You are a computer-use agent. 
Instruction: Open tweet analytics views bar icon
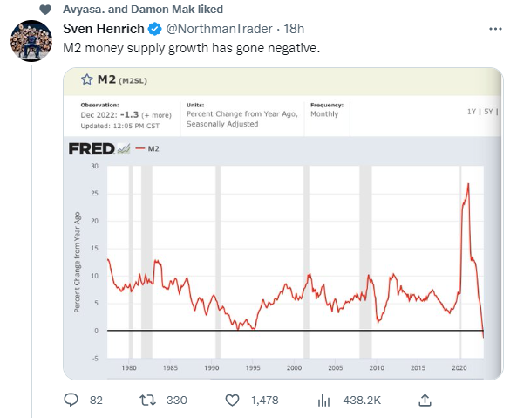click(323, 401)
